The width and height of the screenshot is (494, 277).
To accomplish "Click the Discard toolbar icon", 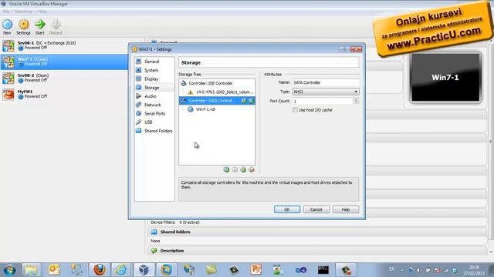I will point(56,27).
